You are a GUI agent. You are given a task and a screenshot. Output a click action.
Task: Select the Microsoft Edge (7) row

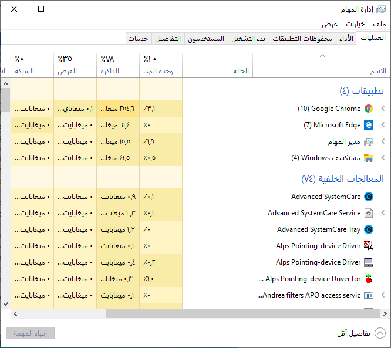[200, 125]
